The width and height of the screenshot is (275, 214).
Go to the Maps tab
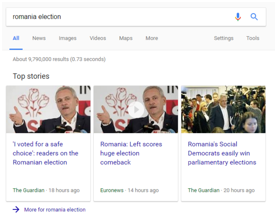pyautogui.click(x=126, y=38)
